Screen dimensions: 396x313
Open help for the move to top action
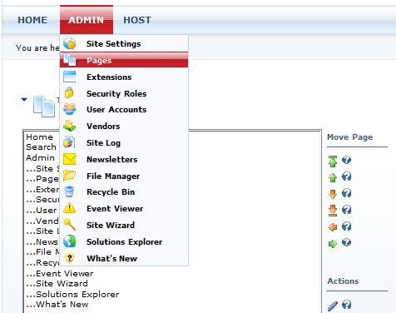pyautogui.click(x=346, y=160)
